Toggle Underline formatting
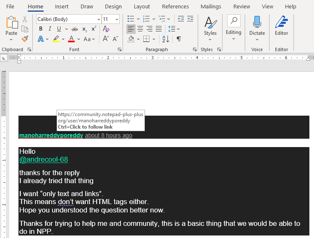 [59, 29]
